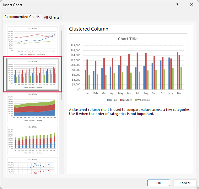199x189 pixels.
Task: Click the In-Store legend entry in preview
Action: (x=126, y=100)
